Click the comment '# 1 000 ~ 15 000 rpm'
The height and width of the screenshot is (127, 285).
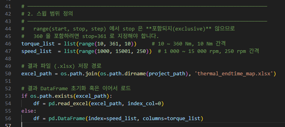click(188, 51)
